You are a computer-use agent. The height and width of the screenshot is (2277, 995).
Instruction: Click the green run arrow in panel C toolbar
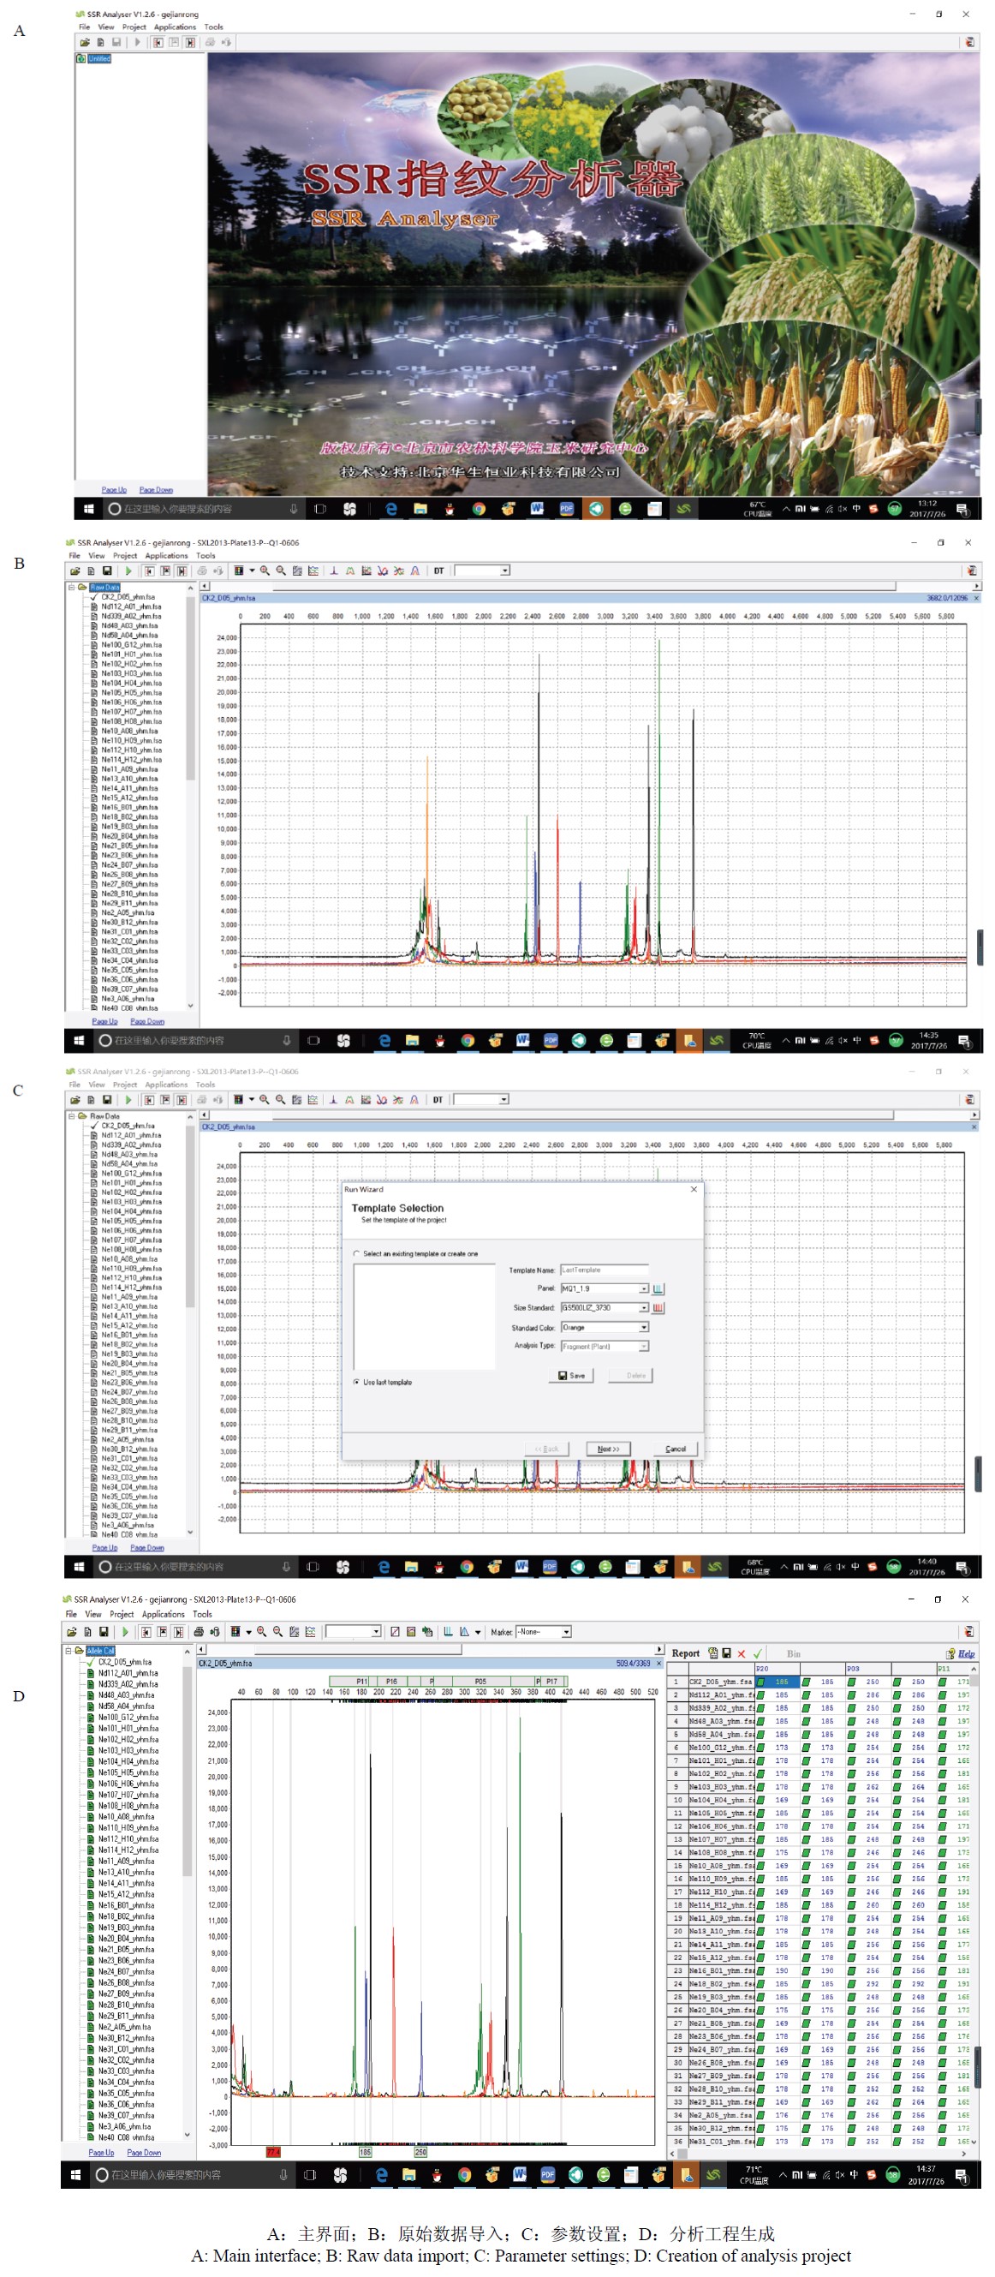point(128,1100)
